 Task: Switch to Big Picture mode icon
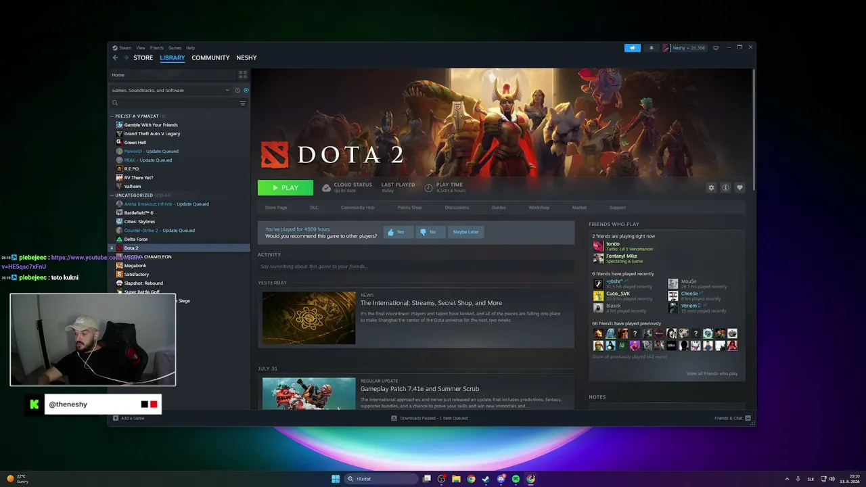[716, 48]
